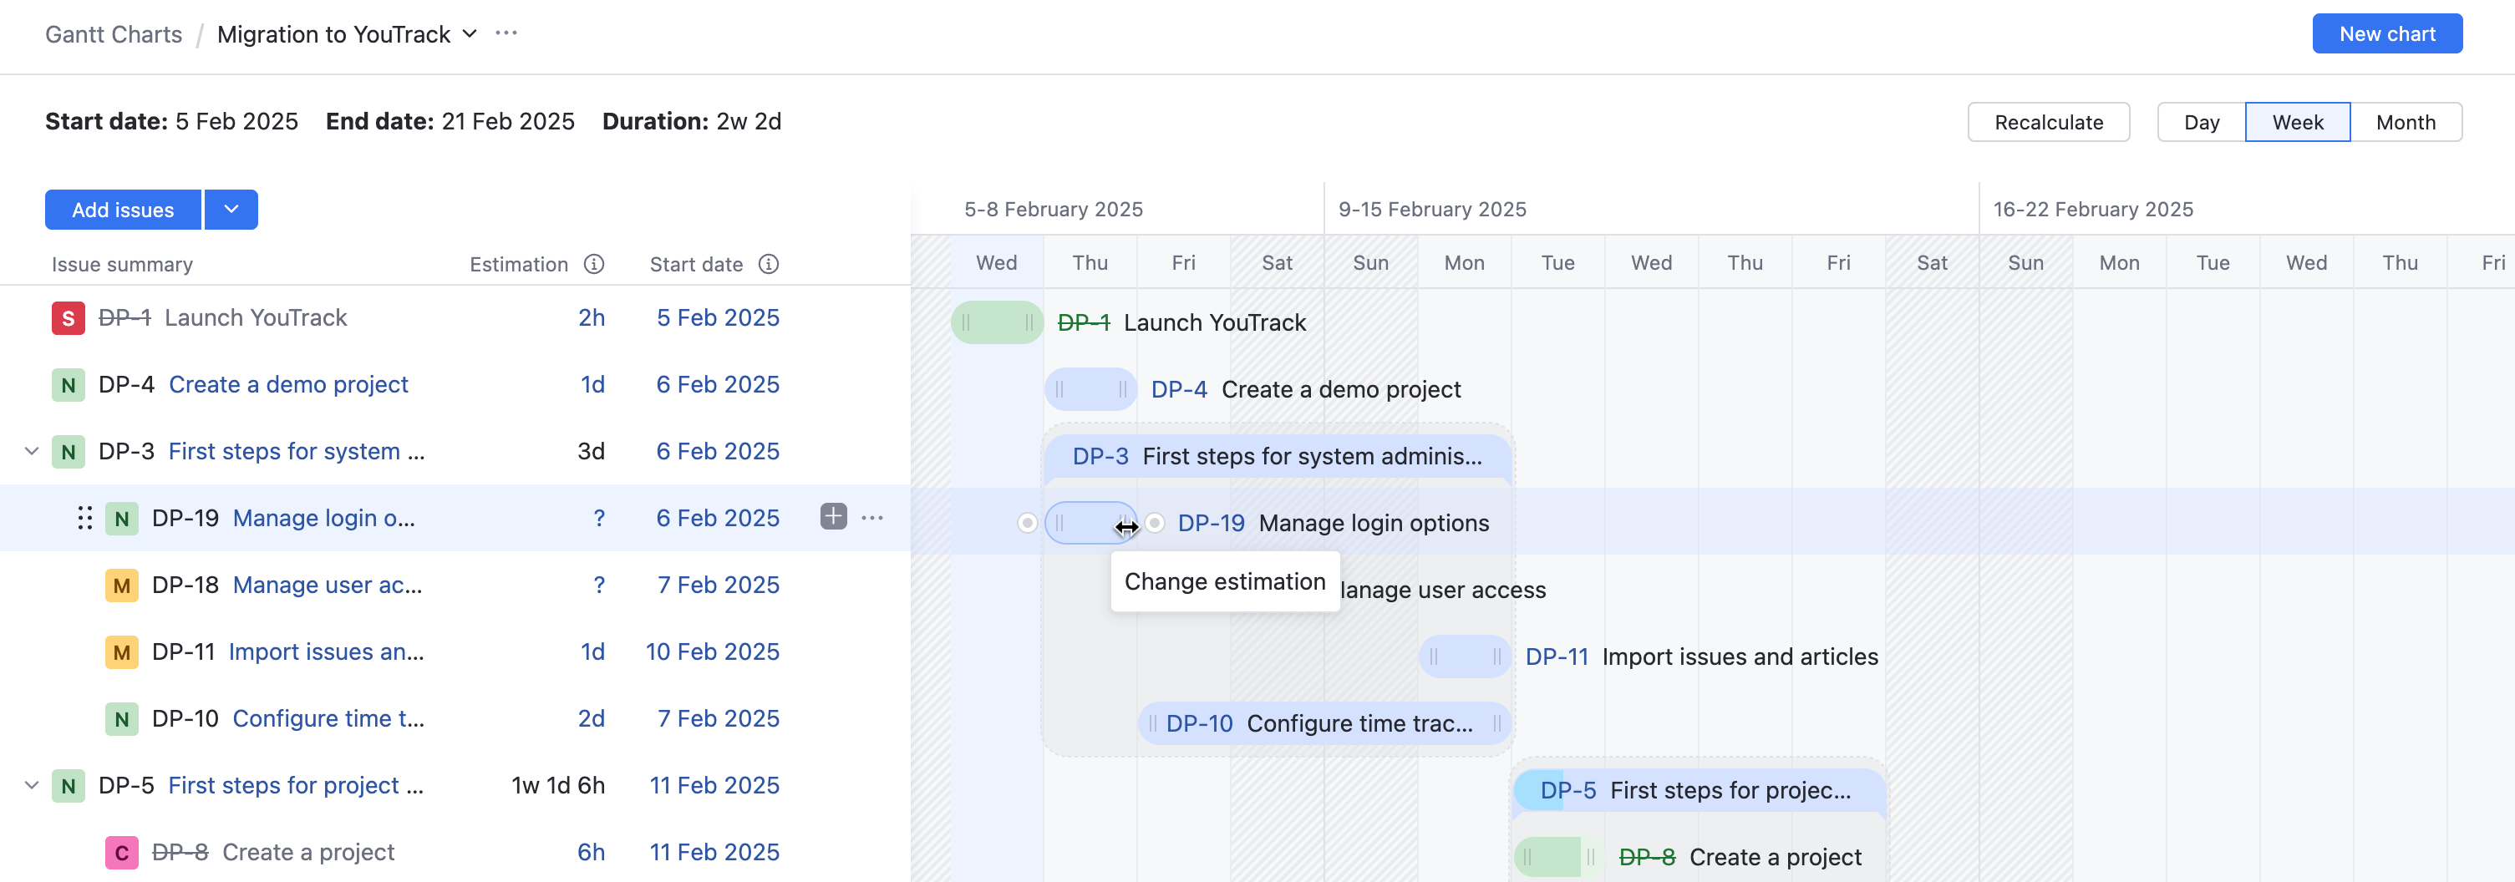Click the 6h estimation for DP-8
This screenshot has height=882, width=2515.
tap(592, 853)
